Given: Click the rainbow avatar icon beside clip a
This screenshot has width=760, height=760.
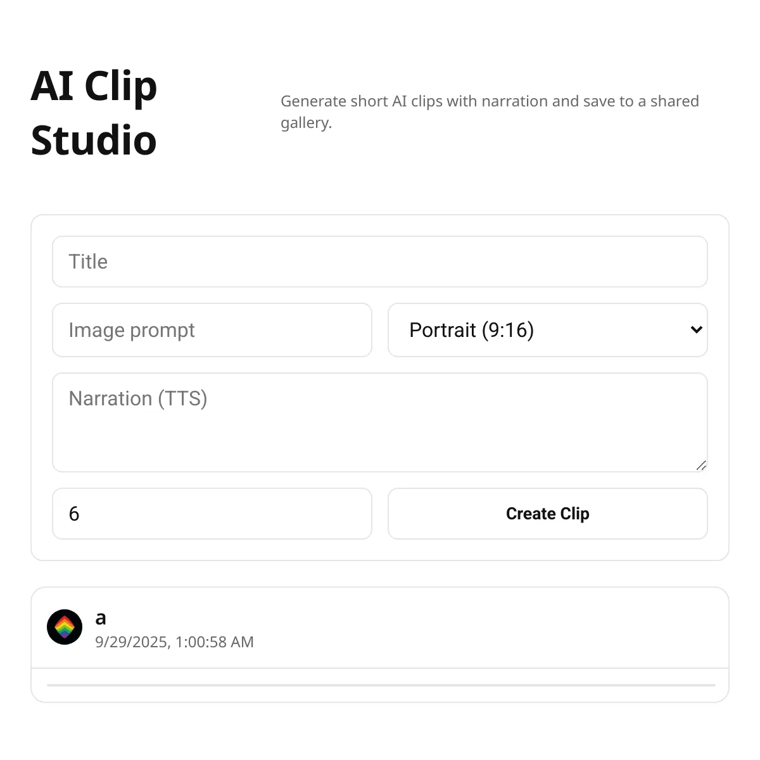Looking at the screenshot, I should (65, 627).
